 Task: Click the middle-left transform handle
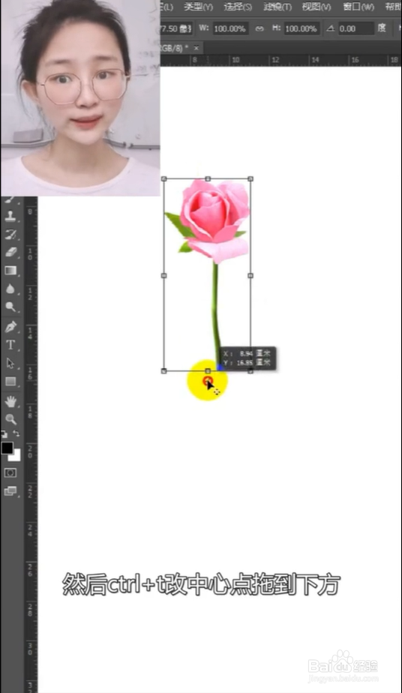[164, 275]
